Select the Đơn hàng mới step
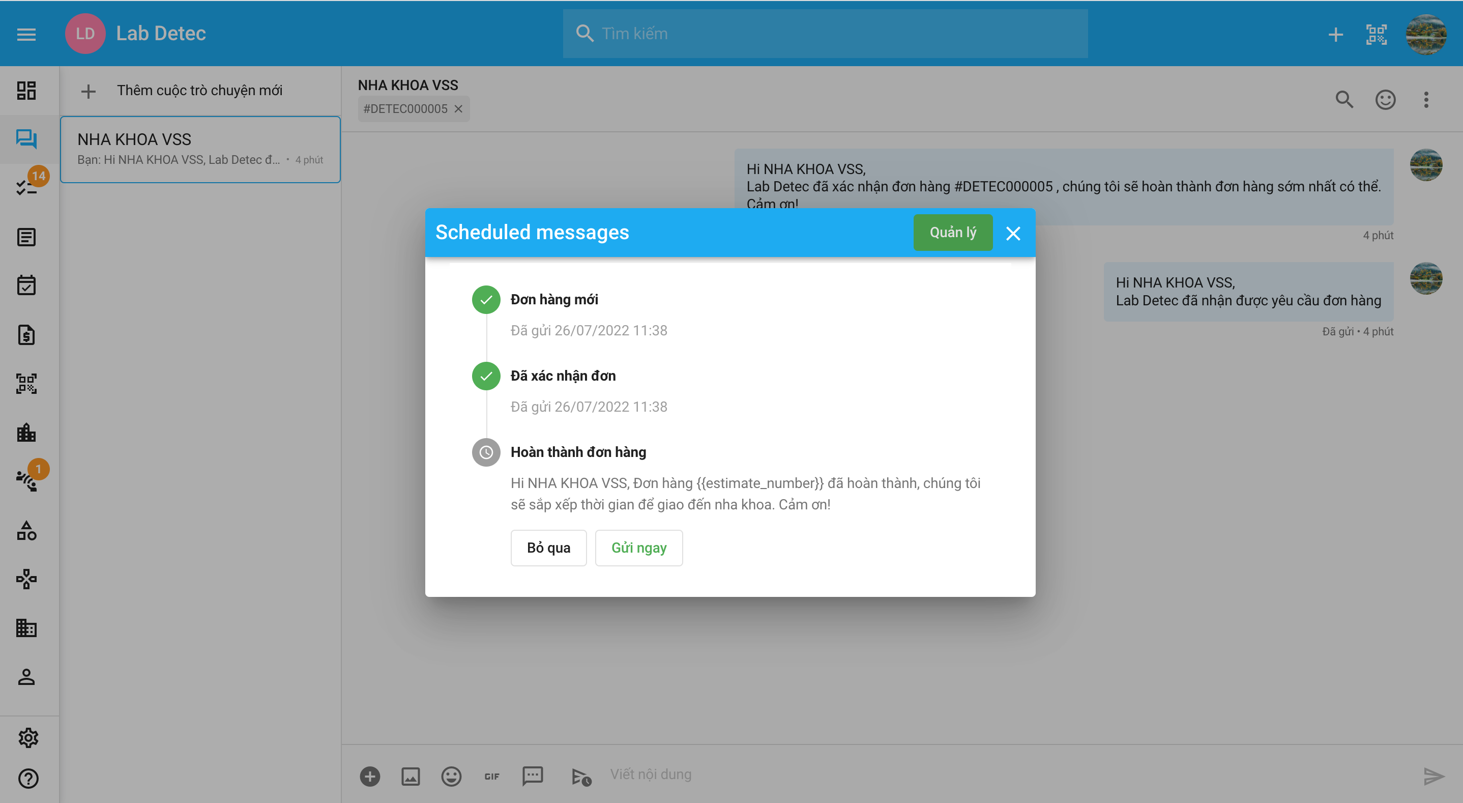Image resolution: width=1463 pixels, height=803 pixels. point(554,300)
